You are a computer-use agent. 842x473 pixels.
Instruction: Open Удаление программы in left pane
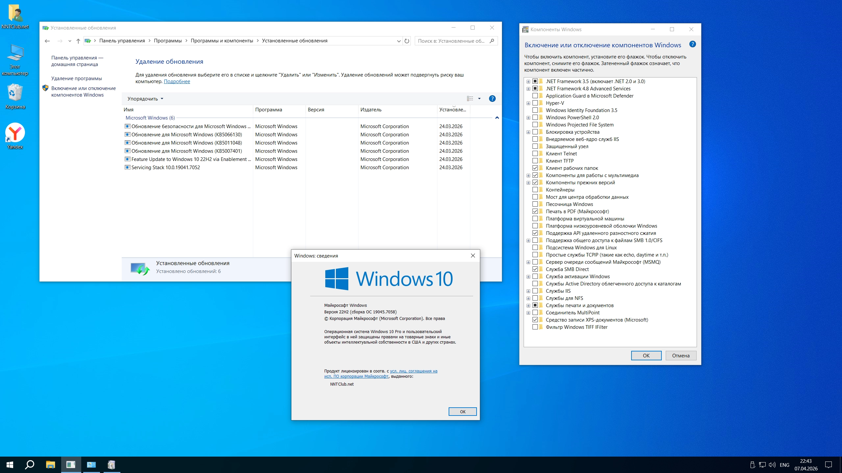pos(76,78)
